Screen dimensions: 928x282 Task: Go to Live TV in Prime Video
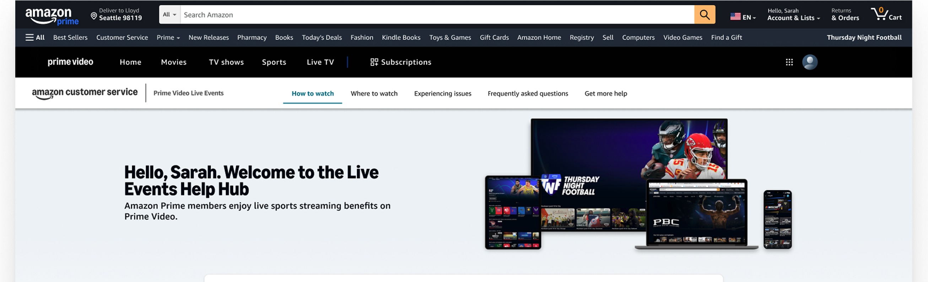[320, 62]
